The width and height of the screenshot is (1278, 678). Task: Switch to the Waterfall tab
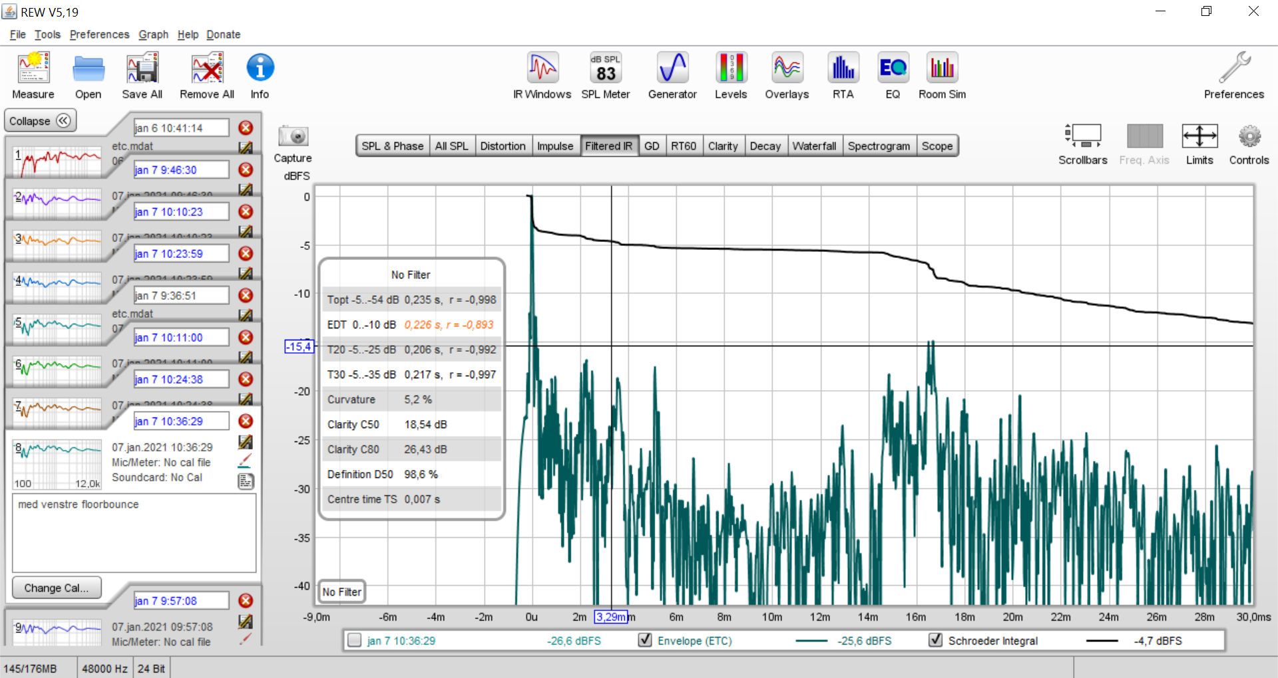click(x=814, y=146)
